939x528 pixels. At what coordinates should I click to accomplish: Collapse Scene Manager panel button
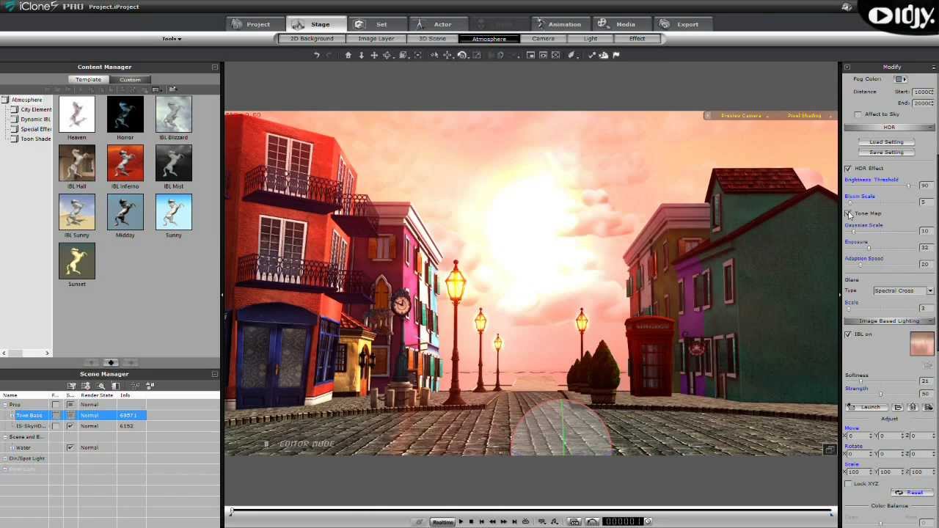click(x=215, y=374)
